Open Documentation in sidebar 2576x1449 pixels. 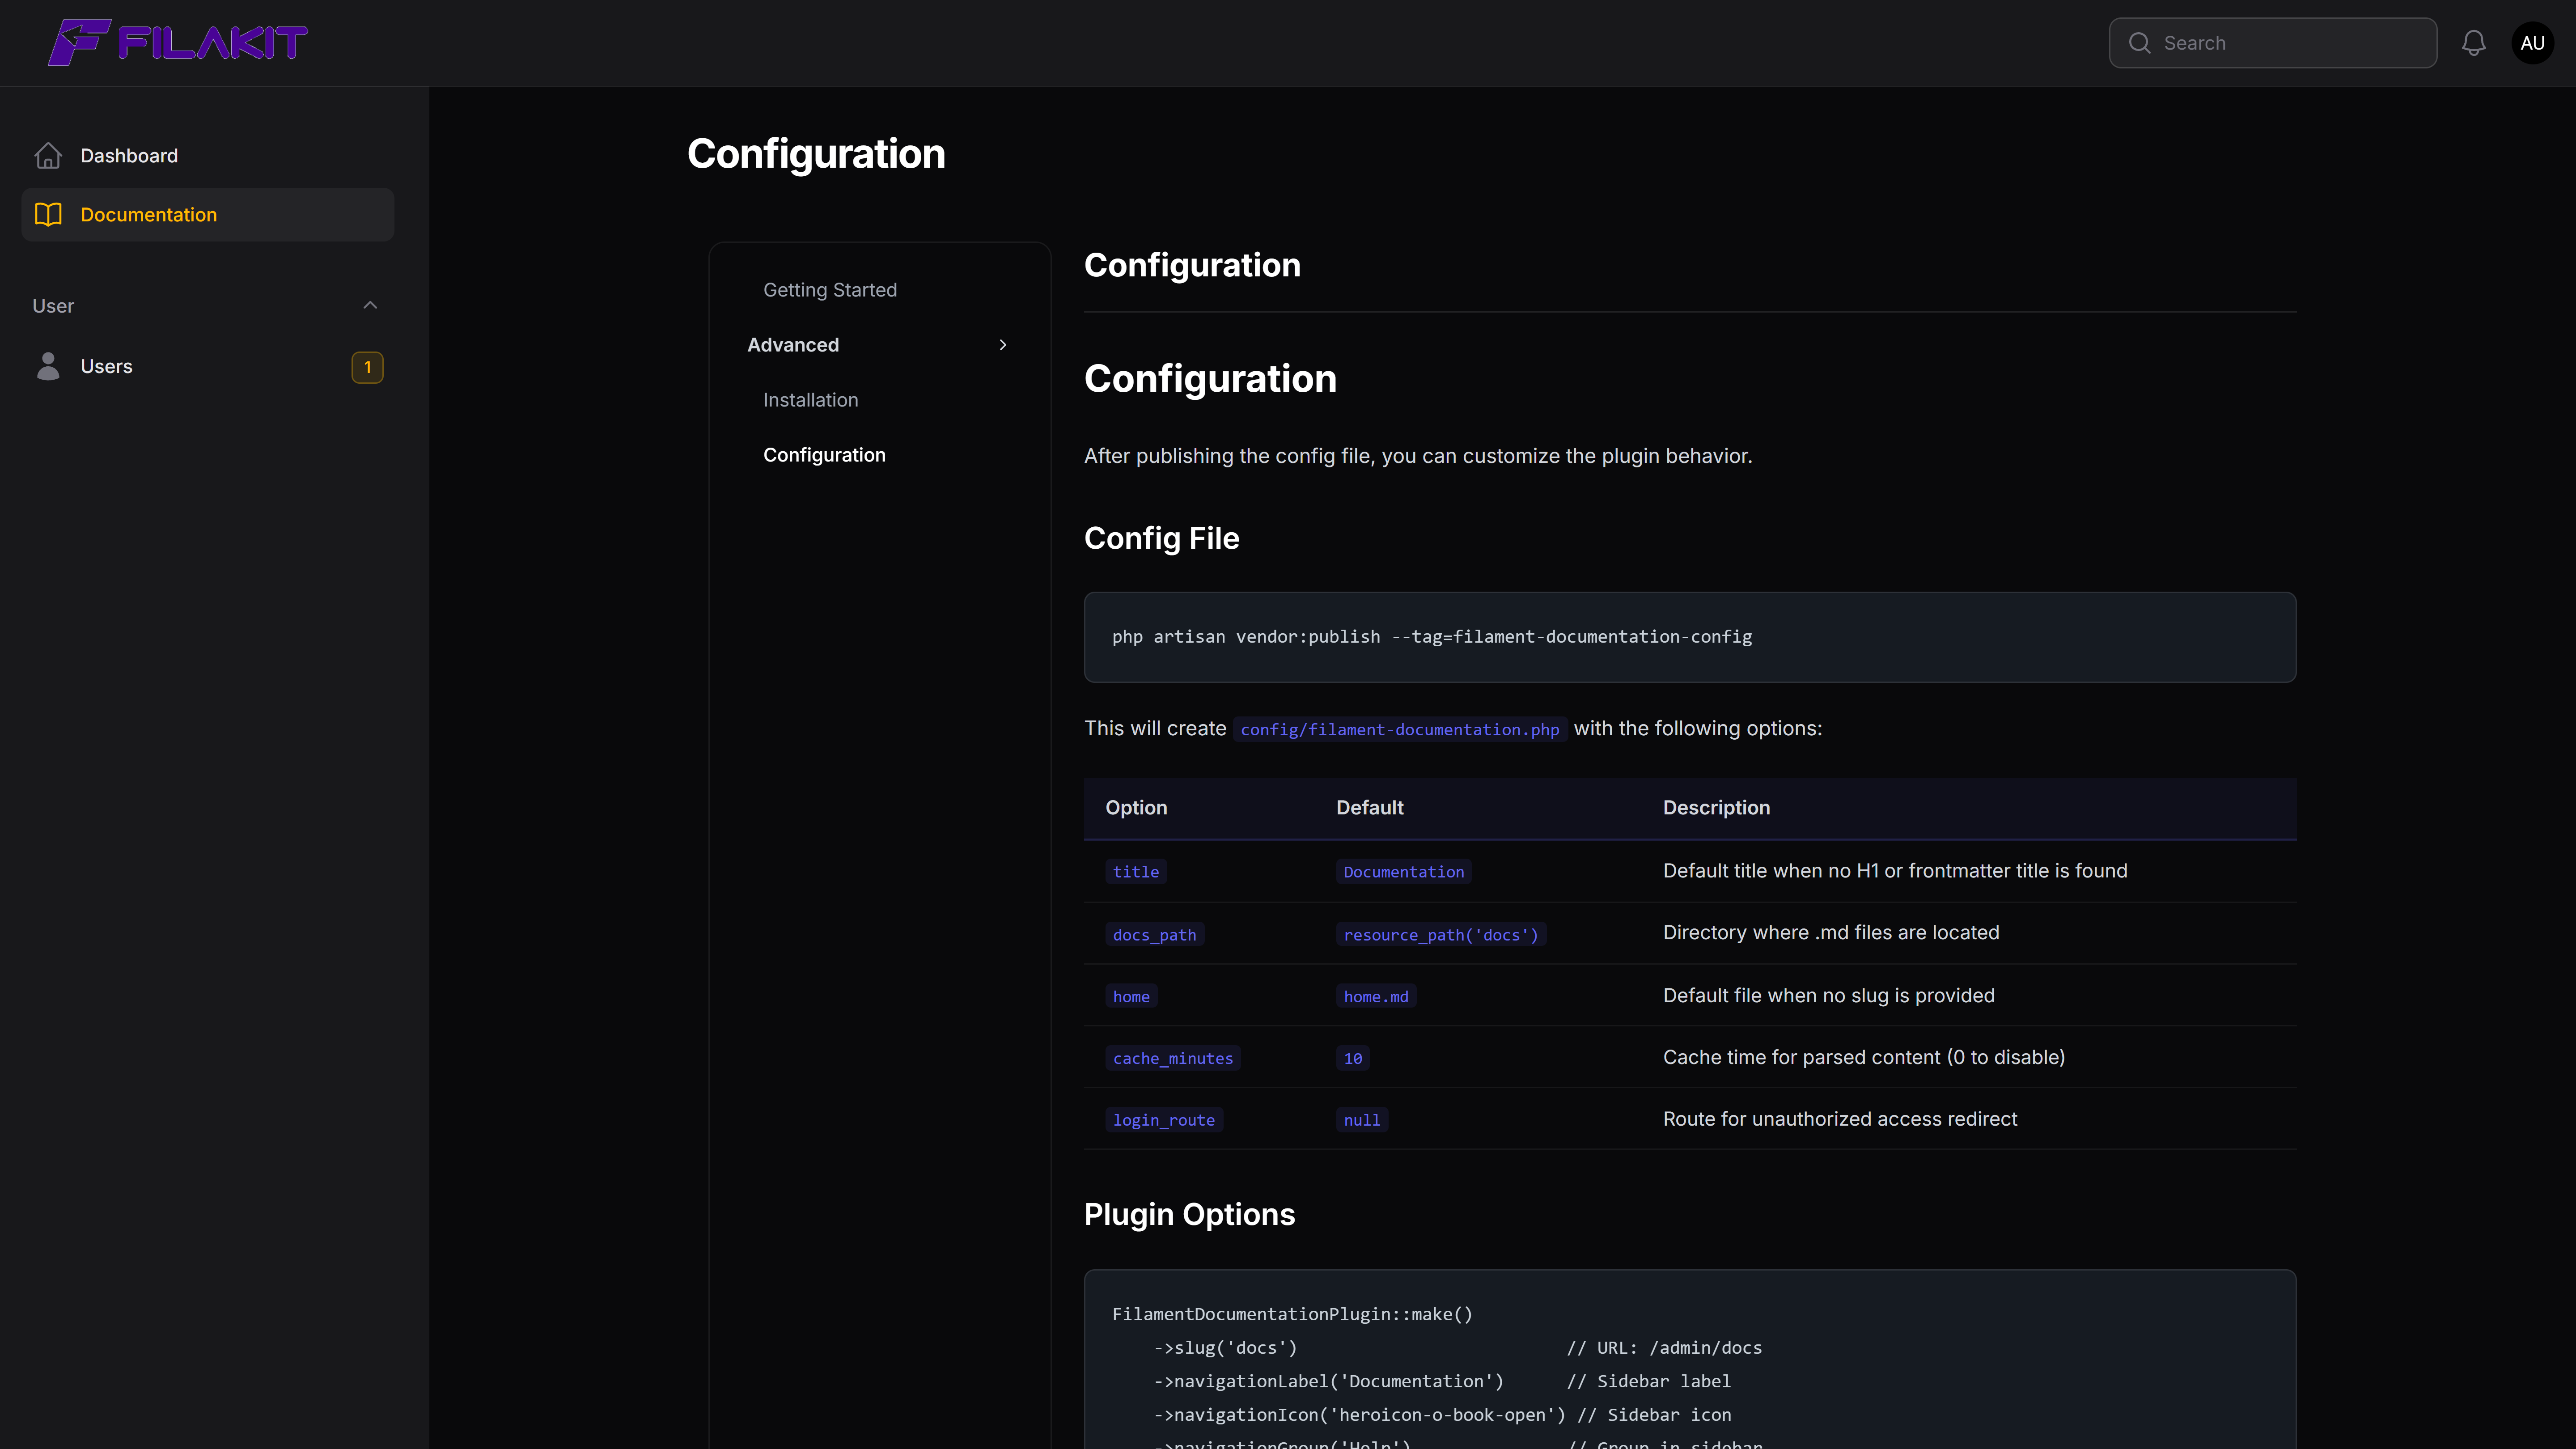coord(208,215)
